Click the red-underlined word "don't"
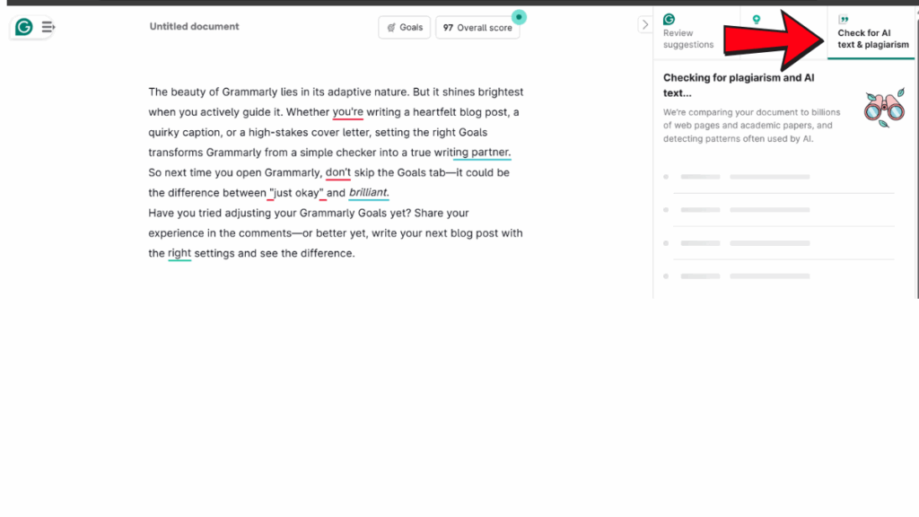919x517 pixels. [x=338, y=172]
